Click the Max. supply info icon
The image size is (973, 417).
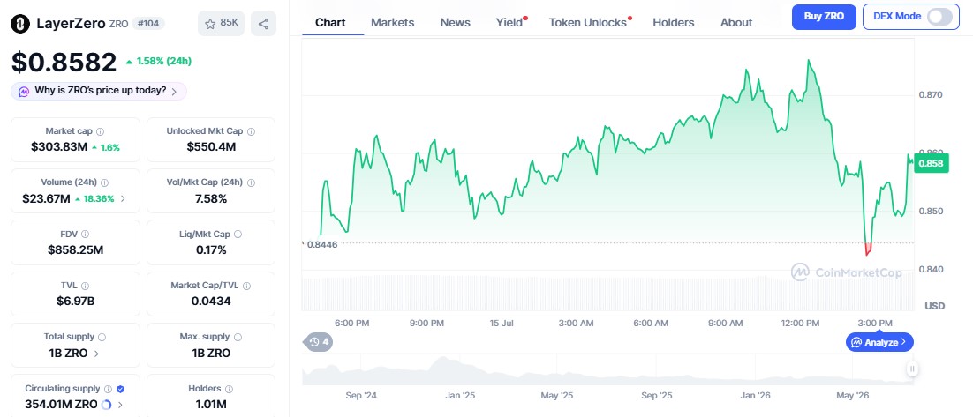[238, 337]
